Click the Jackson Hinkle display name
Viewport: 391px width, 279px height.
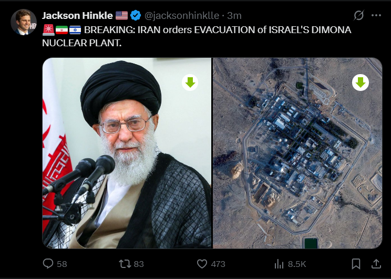(x=77, y=16)
